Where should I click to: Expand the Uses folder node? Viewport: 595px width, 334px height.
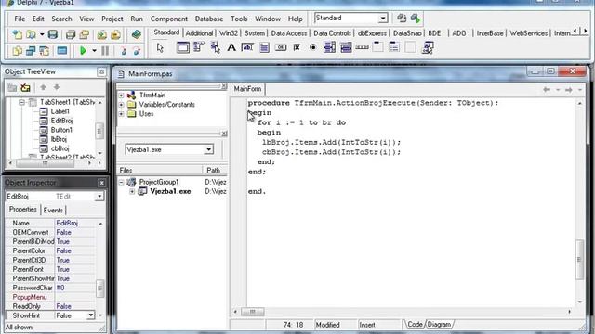[x=122, y=113]
